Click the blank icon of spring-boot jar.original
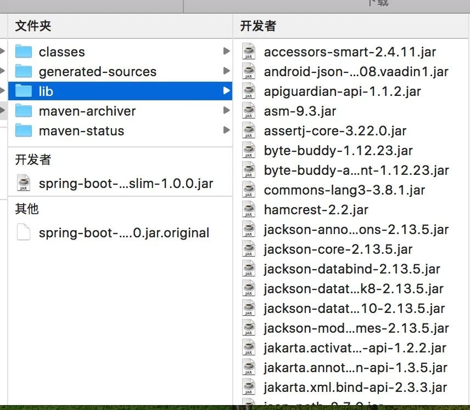 (x=24, y=232)
